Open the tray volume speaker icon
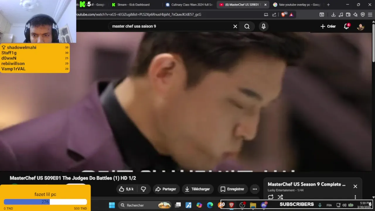Viewport: 375px width, 211px height. (344, 205)
